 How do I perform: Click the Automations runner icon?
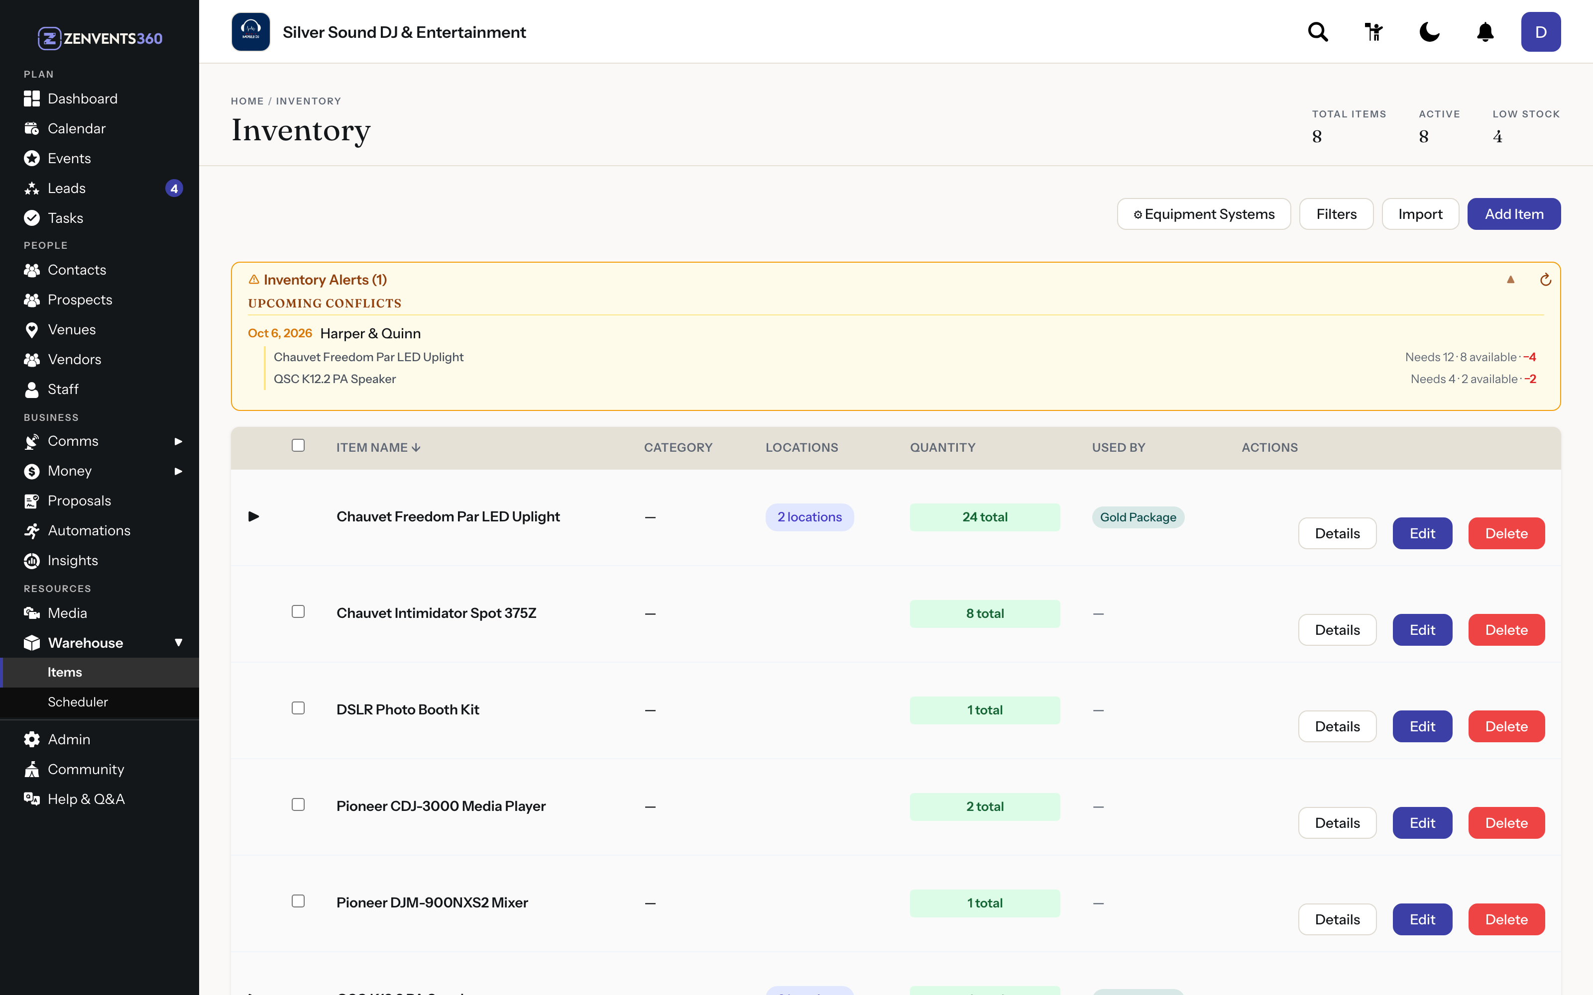(x=31, y=531)
